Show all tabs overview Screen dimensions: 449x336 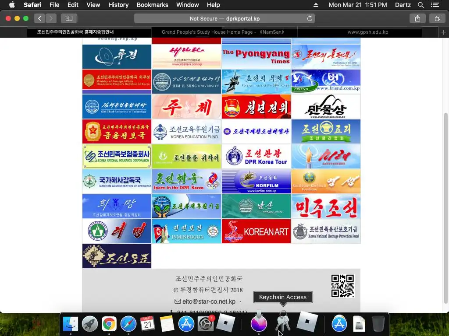click(x=437, y=18)
